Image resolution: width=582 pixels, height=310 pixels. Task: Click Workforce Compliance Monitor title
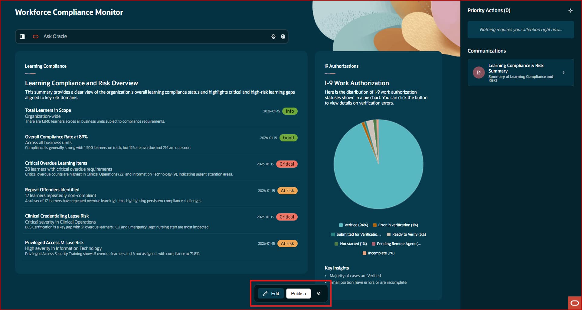coord(69,12)
